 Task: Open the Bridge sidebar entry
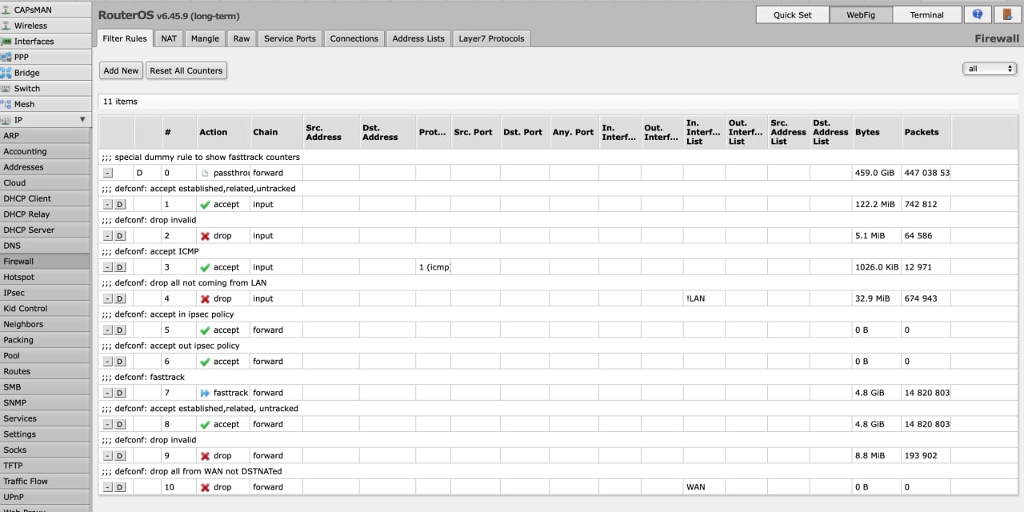[x=46, y=73]
